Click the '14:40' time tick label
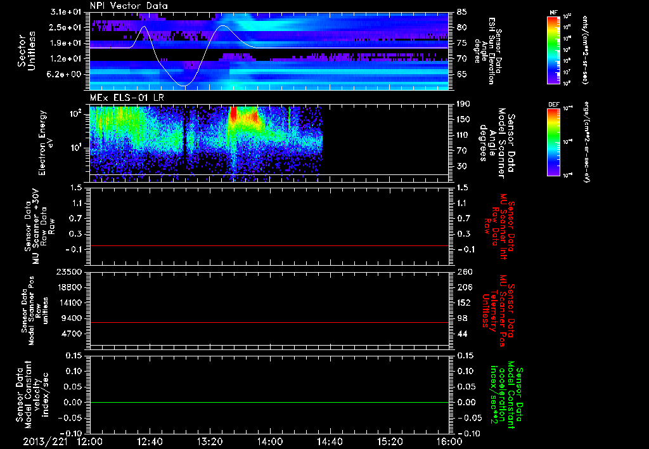This screenshot has width=649, height=449. pos(330,441)
